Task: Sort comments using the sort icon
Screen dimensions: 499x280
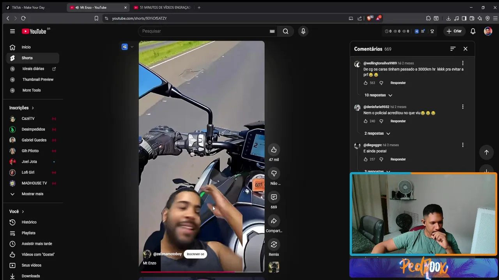Action: click(453, 49)
